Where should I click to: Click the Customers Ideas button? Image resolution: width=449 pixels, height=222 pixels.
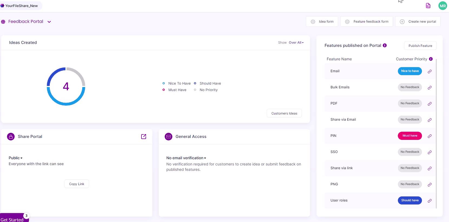click(x=284, y=113)
